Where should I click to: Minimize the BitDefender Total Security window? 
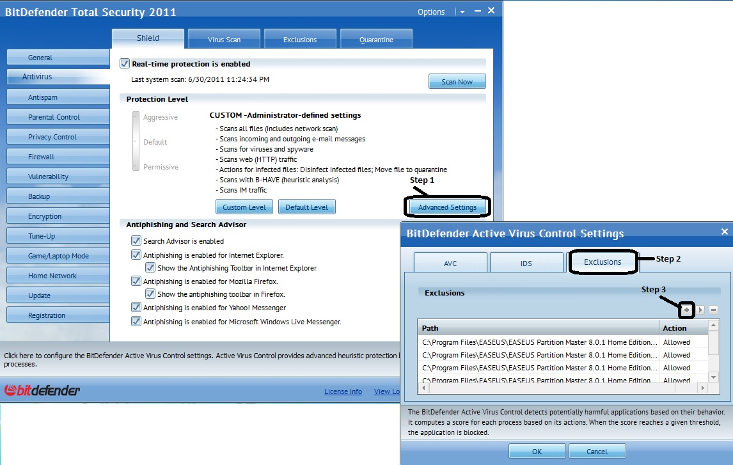click(478, 10)
